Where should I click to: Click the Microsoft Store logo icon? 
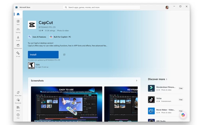tap(17, 7)
